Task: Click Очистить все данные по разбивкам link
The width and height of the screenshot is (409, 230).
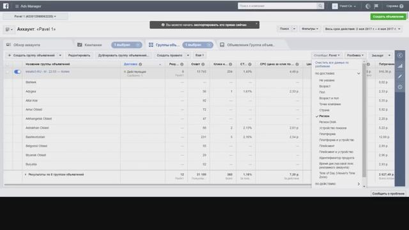Action: click(x=332, y=65)
